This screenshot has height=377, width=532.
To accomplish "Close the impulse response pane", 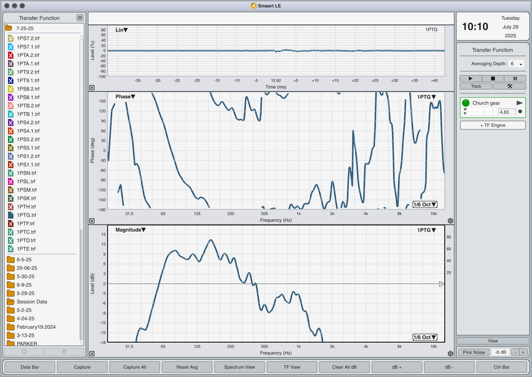I will coord(92,87).
